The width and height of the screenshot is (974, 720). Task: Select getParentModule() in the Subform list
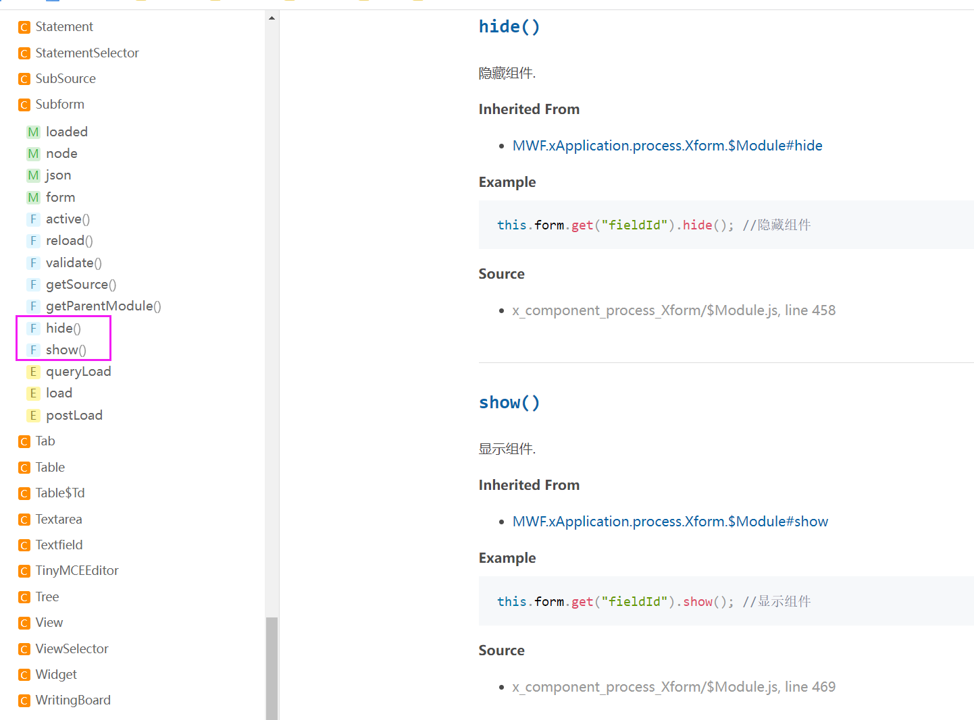tap(103, 306)
